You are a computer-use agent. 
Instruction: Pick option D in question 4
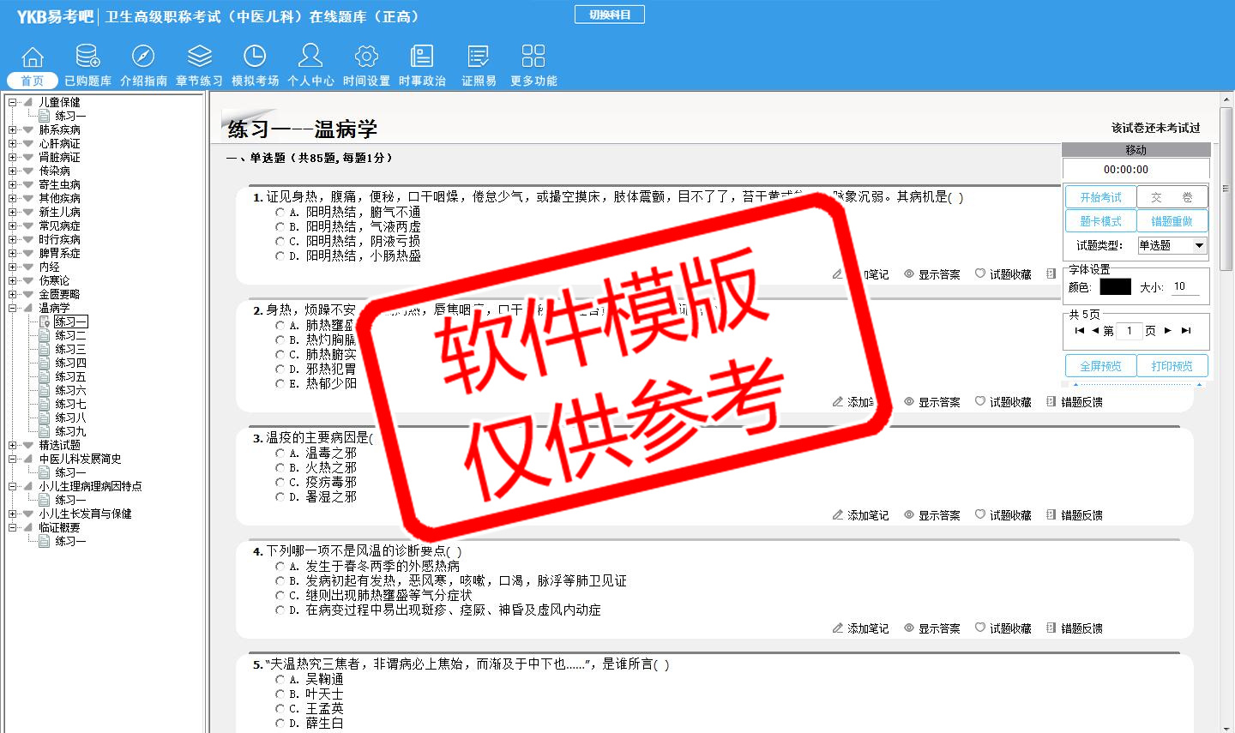pyautogui.click(x=280, y=610)
